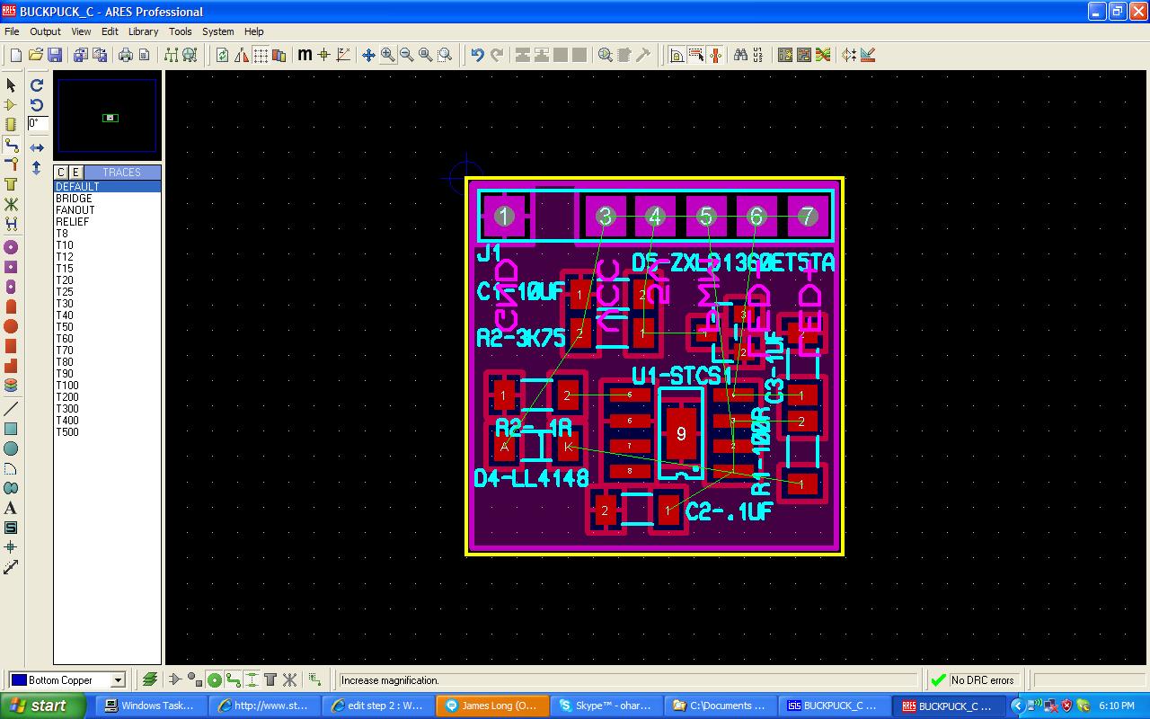Open the binoculars search-and-tag tool
The width and height of the screenshot is (1150, 719).
pyautogui.click(x=740, y=55)
